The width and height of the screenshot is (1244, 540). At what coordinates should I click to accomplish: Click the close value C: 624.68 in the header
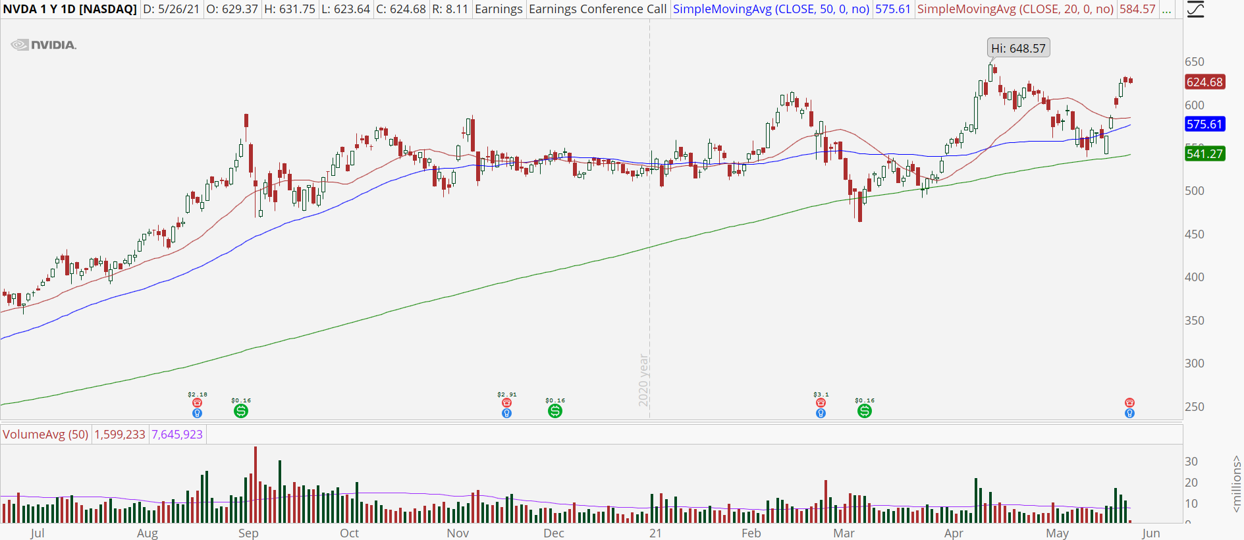click(401, 9)
